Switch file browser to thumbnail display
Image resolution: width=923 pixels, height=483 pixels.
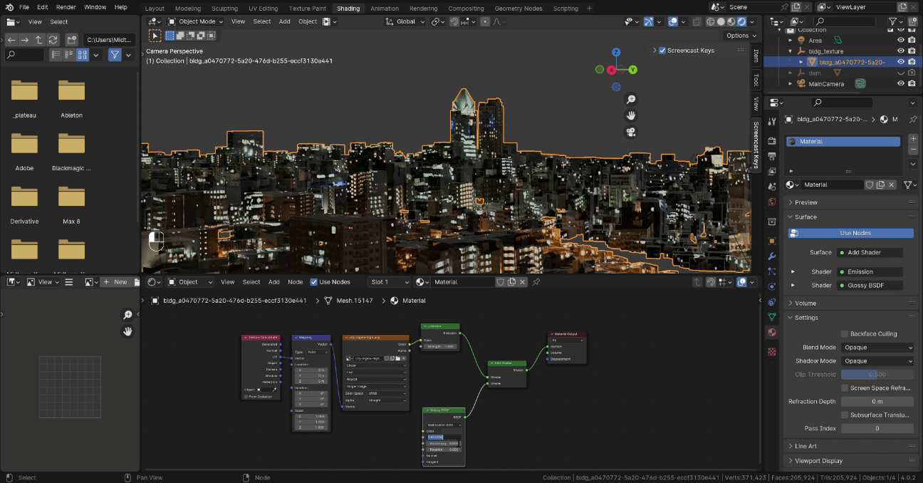coord(83,55)
